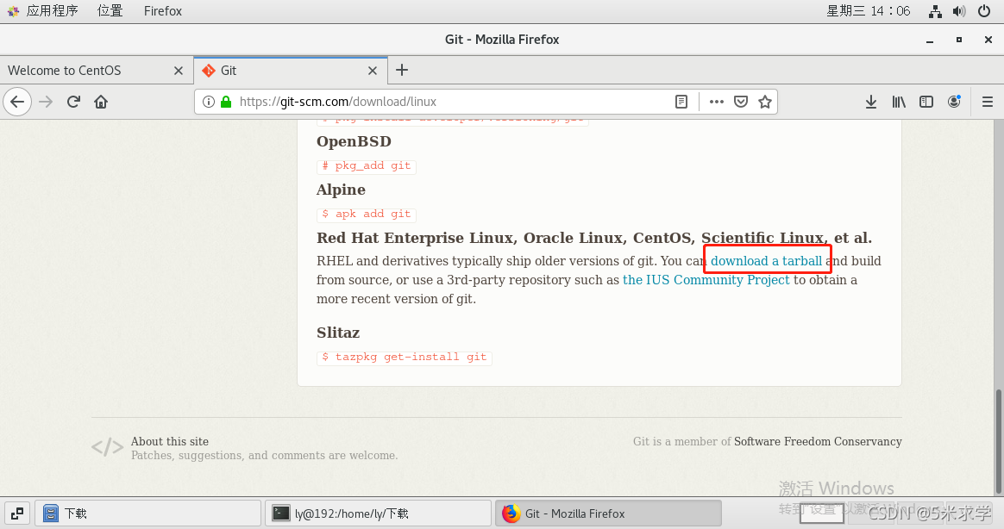Toggle reader view for the page
The image size is (1004, 529).
681,101
